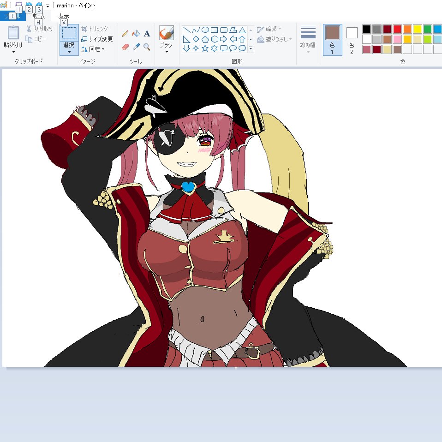This screenshot has width=442, height=442.
Task: Click Save icon in Quick Access Toolbar
Action: point(18,5)
